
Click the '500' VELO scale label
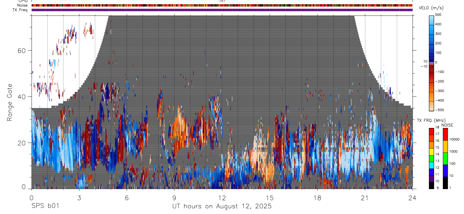pos(438,14)
